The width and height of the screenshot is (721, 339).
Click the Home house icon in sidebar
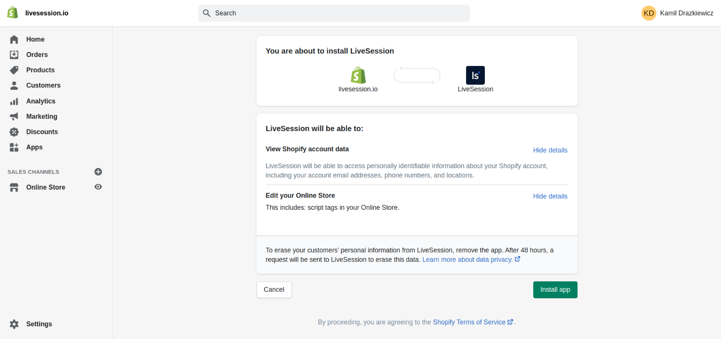click(x=14, y=39)
